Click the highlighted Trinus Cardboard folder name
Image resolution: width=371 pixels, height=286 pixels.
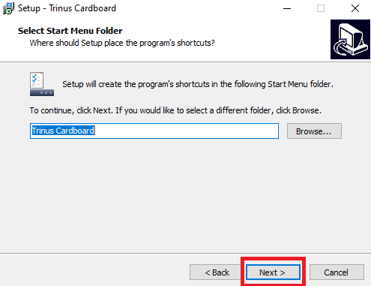[x=63, y=131]
